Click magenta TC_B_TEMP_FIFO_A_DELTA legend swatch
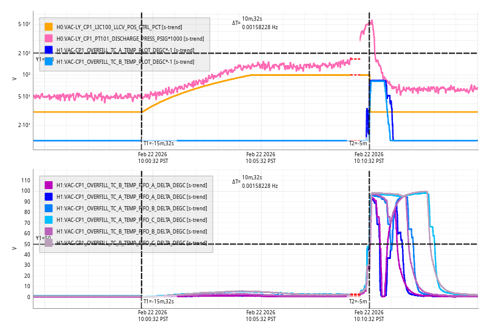The height and width of the screenshot is (335, 489). (x=49, y=185)
